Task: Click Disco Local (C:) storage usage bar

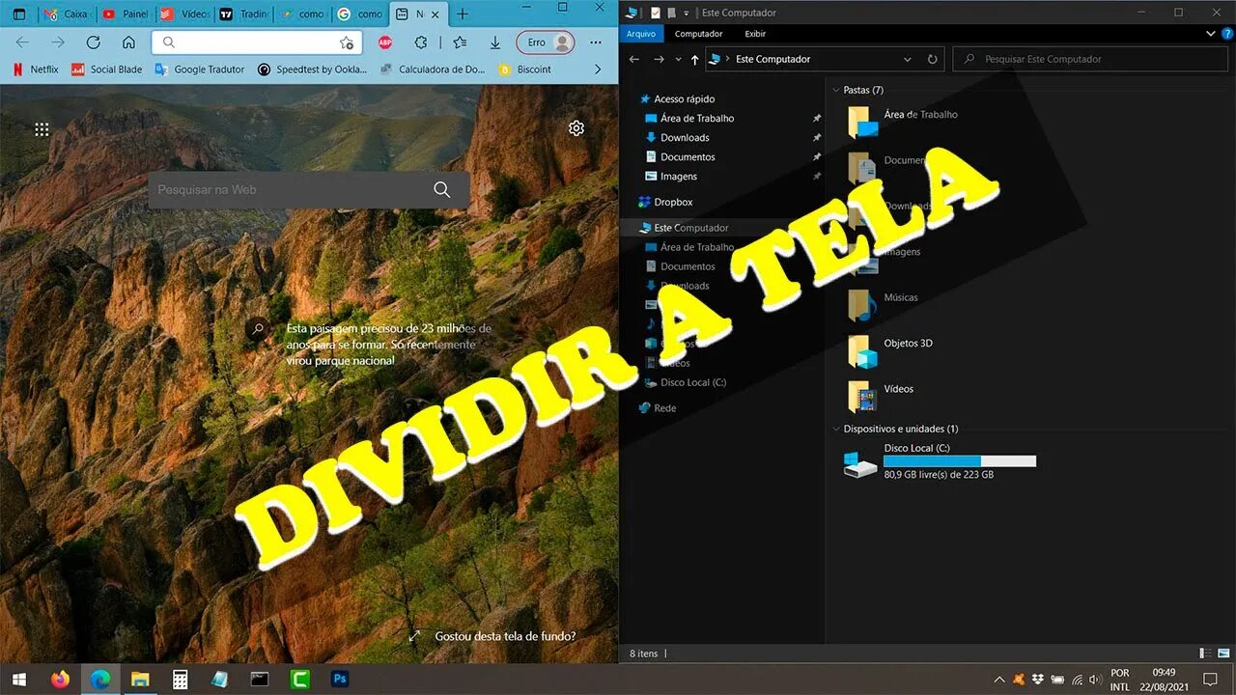Action: (960, 461)
